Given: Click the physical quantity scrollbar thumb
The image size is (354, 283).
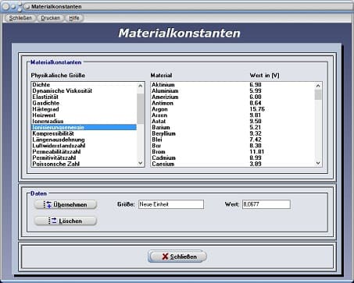Looking at the screenshot, I should (x=141, y=108).
